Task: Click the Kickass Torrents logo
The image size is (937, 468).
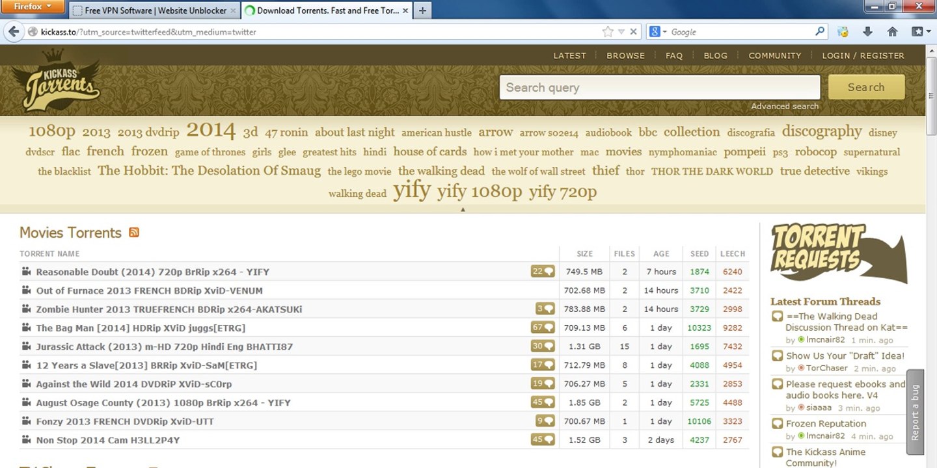Action: 56,82
